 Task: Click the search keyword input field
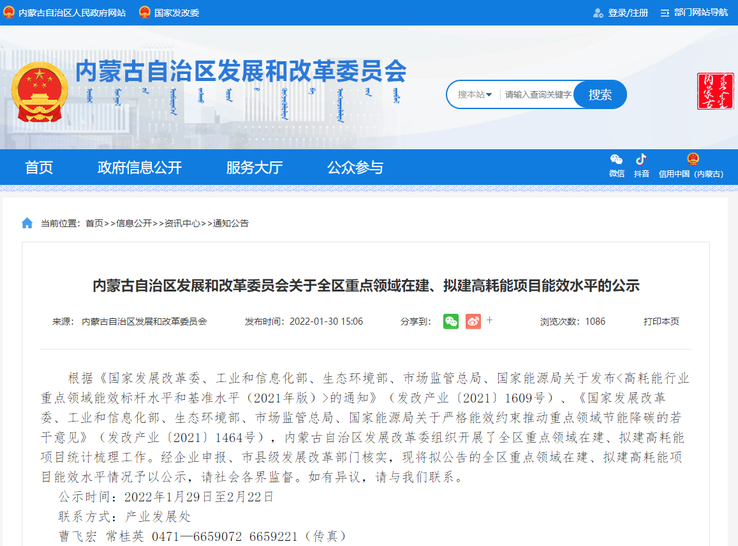[x=538, y=95]
